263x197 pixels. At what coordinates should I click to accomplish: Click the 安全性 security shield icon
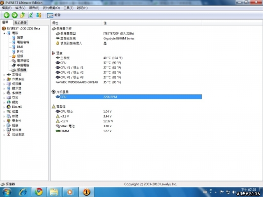coord(9,121)
